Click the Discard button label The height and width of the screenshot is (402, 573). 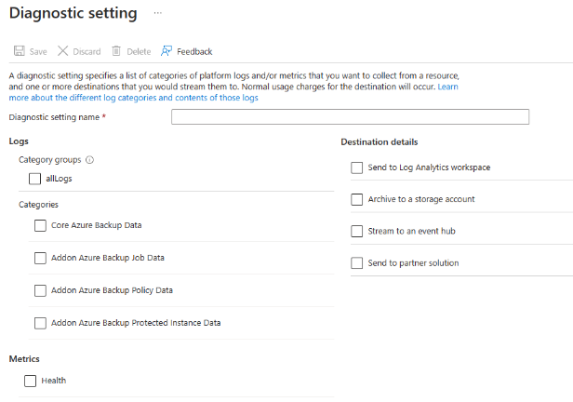(x=87, y=51)
